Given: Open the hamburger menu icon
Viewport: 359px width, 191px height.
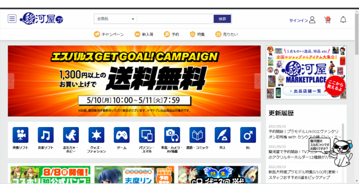Looking at the screenshot, I should point(12,19).
